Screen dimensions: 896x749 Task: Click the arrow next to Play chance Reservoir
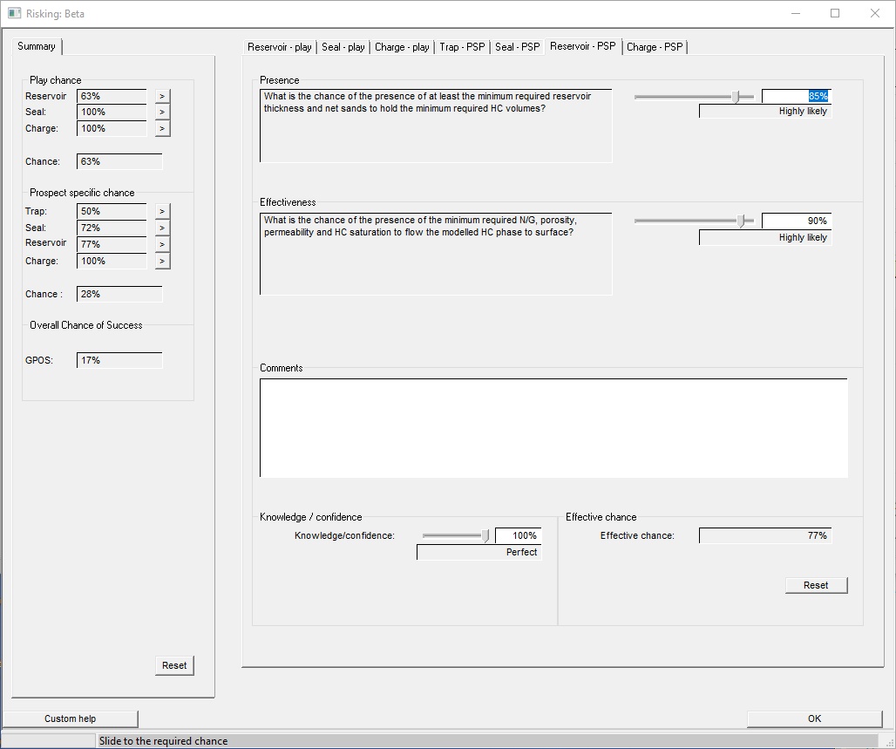[162, 96]
